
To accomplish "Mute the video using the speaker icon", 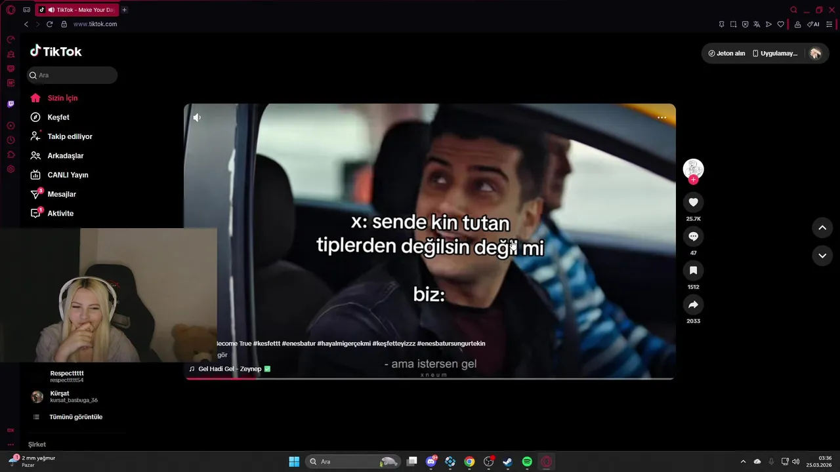I will (197, 117).
